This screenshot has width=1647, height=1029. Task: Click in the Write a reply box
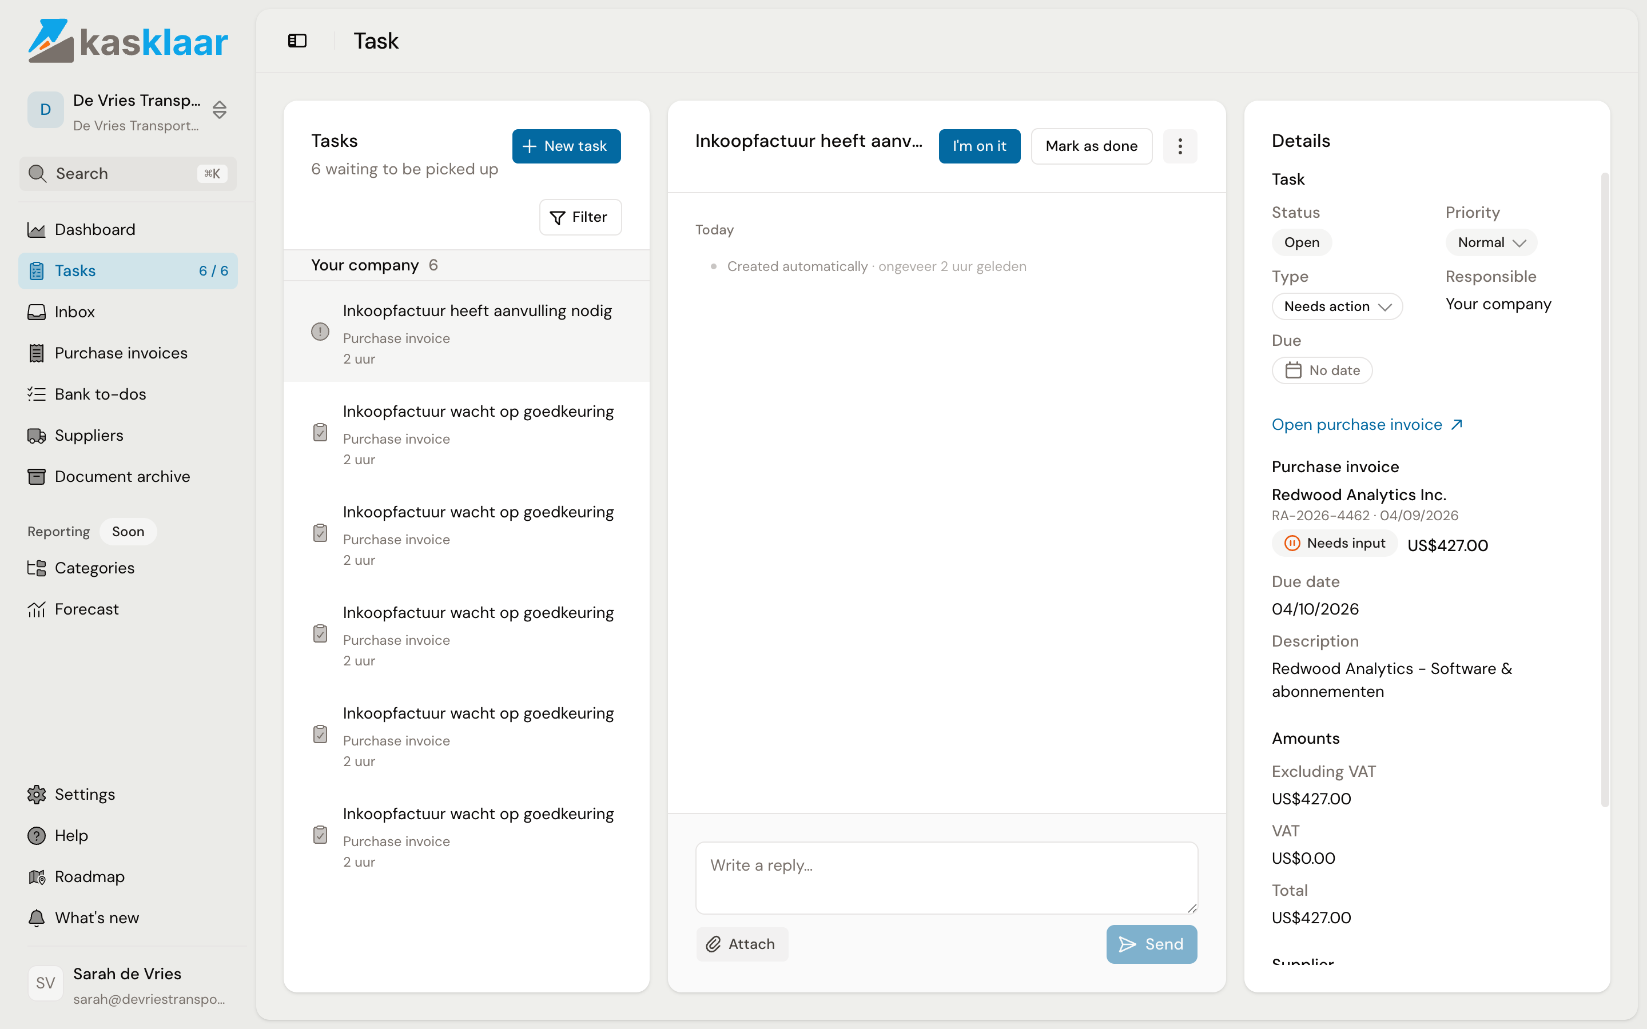pos(946,878)
